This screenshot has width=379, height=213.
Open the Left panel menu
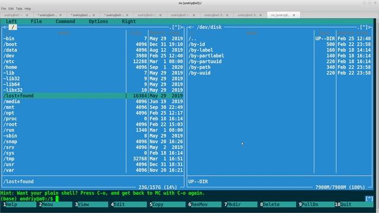11,21
